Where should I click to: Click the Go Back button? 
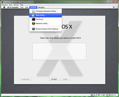coord(54,79)
